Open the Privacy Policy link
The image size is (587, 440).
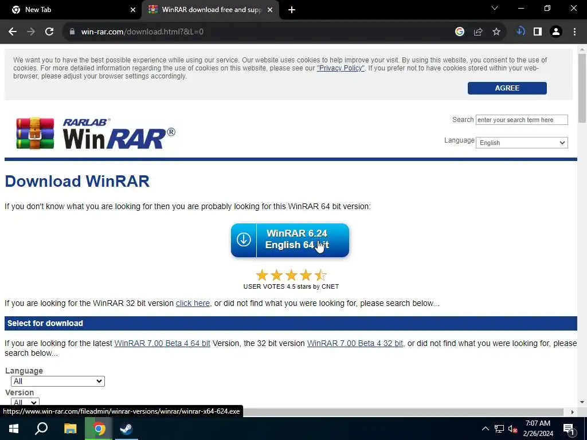(x=341, y=68)
